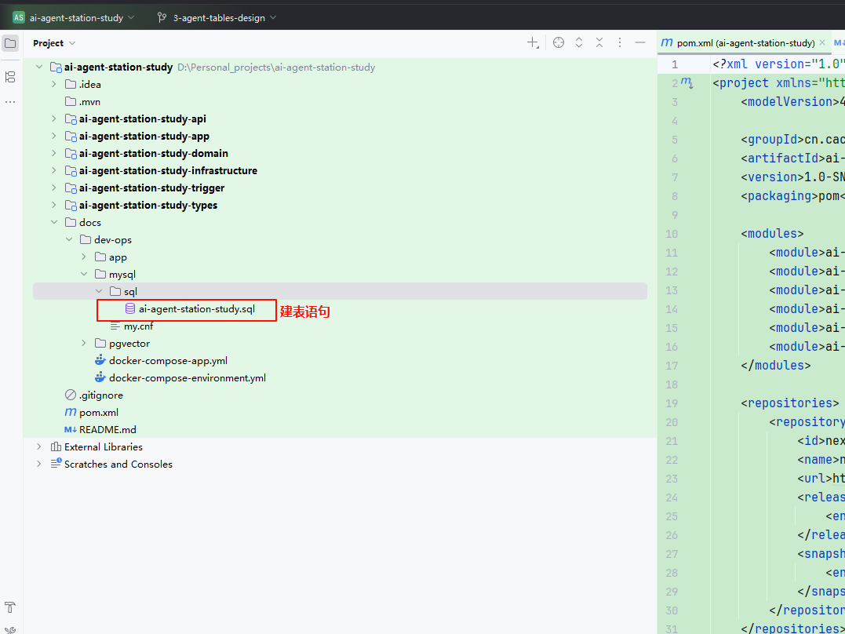Click the Expand All icon in Project panel

579,43
